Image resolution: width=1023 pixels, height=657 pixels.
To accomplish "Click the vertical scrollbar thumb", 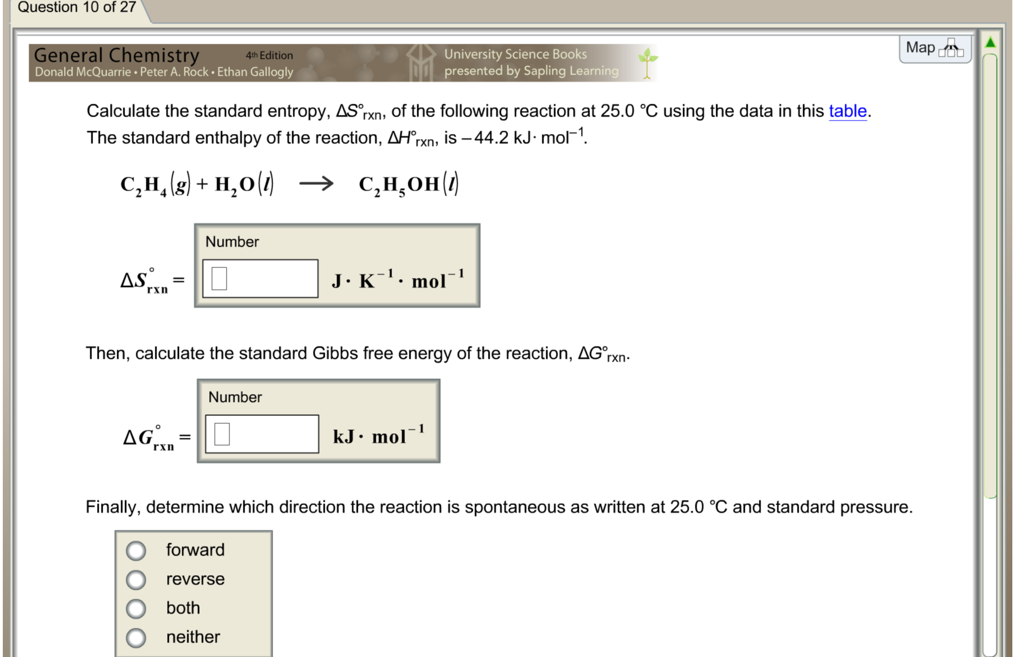I will (x=990, y=276).
